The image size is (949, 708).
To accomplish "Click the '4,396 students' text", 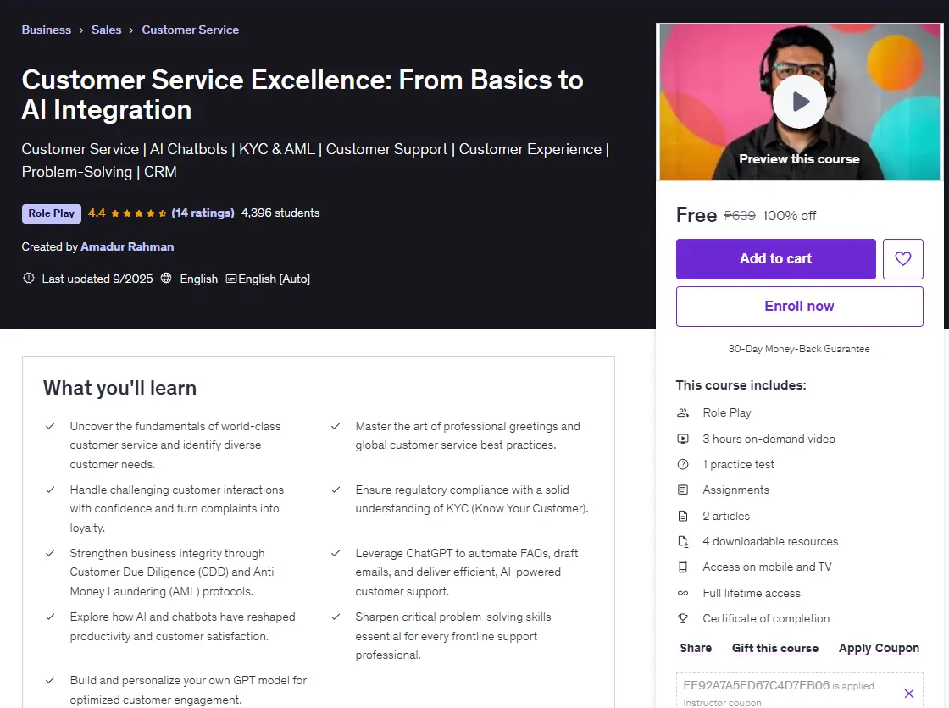I will click(280, 213).
